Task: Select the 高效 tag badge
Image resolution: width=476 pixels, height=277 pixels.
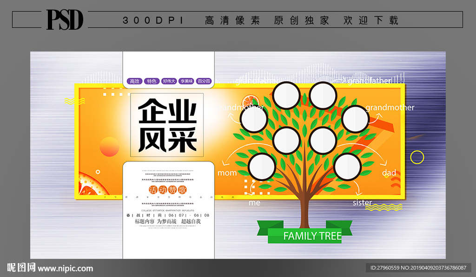Action: point(134,80)
